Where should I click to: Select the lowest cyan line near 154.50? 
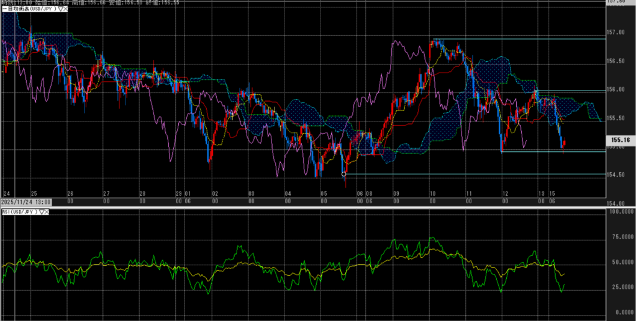[x=472, y=174]
